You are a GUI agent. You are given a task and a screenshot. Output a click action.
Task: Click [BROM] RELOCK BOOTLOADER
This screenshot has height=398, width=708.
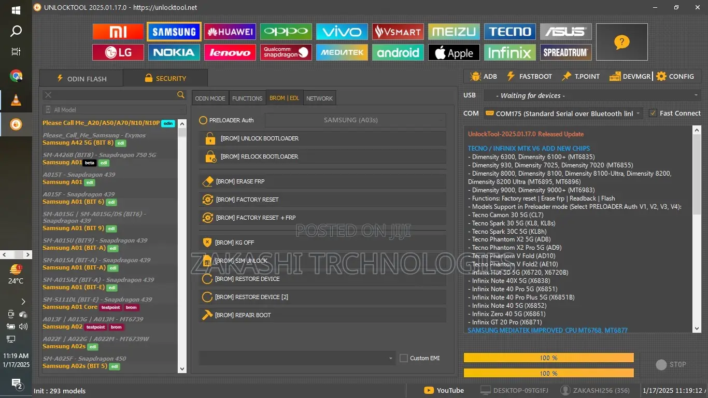click(322, 157)
